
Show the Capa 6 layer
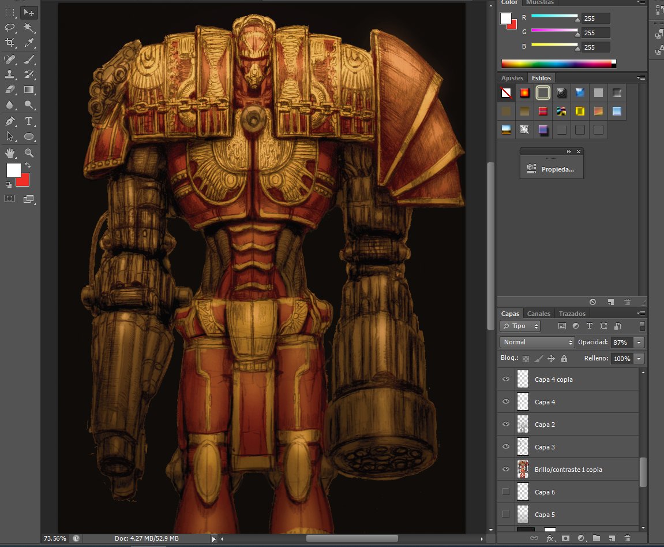click(x=505, y=492)
